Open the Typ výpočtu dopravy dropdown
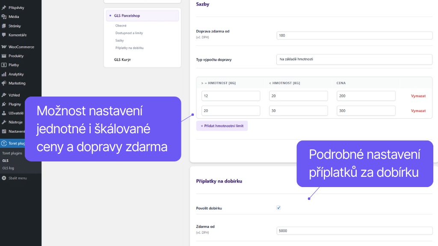This screenshot has width=438, height=246. (x=354, y=59)
